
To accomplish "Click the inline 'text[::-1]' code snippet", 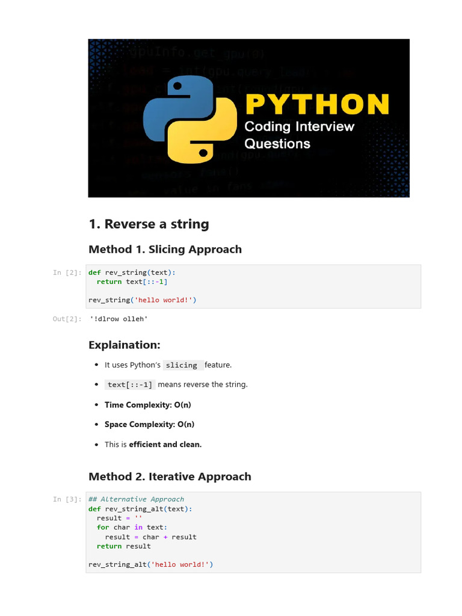I will [130, 384].
